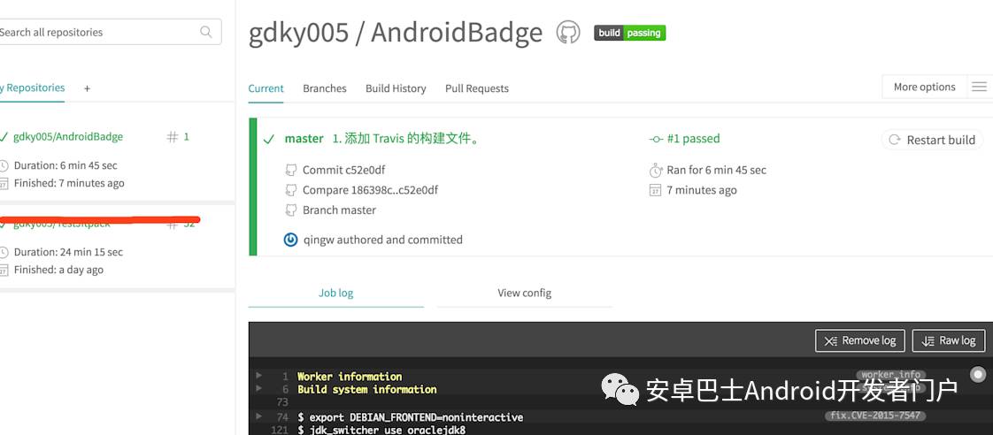Click the search magnifier icon
The width and height of the screenshot is (993, 435).
click(206, 32)
